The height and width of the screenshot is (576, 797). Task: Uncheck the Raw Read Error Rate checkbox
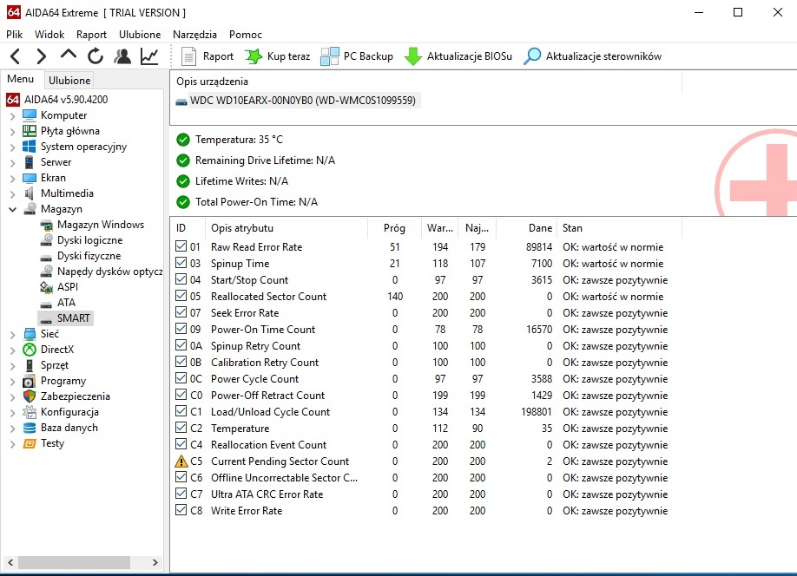point(181,246)
